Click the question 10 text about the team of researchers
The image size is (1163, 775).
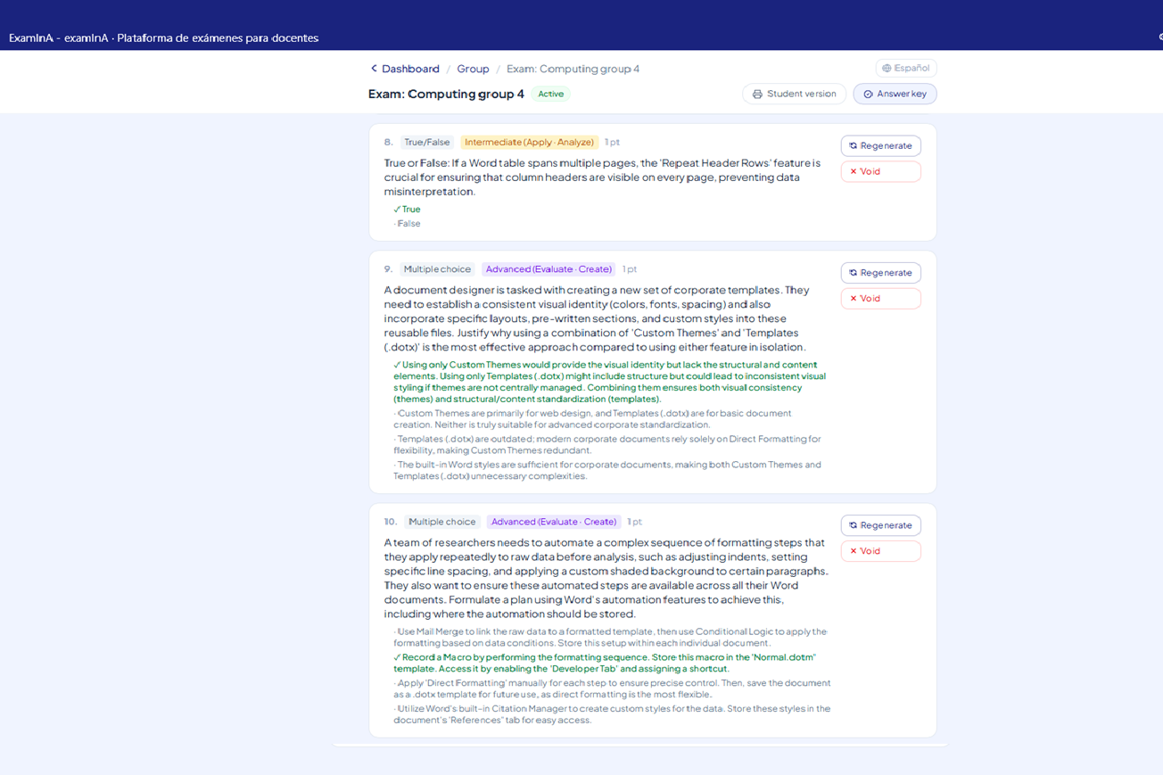(x=606, y=578)
